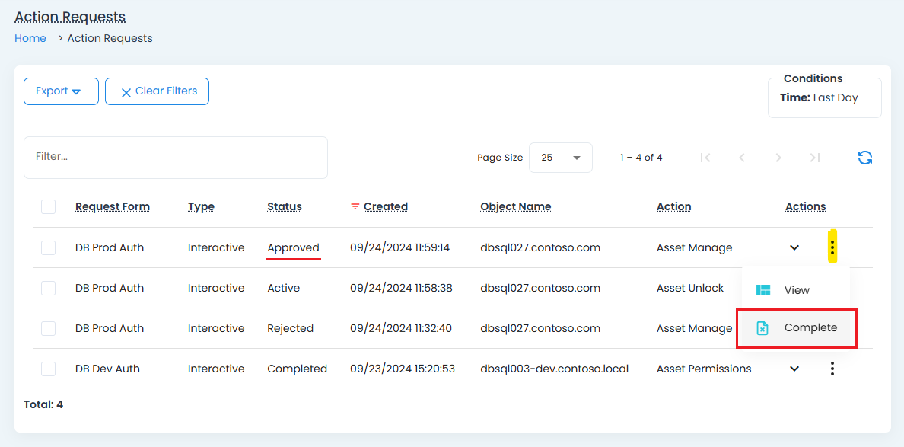Viewport: 904px width, 447px height.
Task: Click the Clear Filters button
Action: [157, 91]
